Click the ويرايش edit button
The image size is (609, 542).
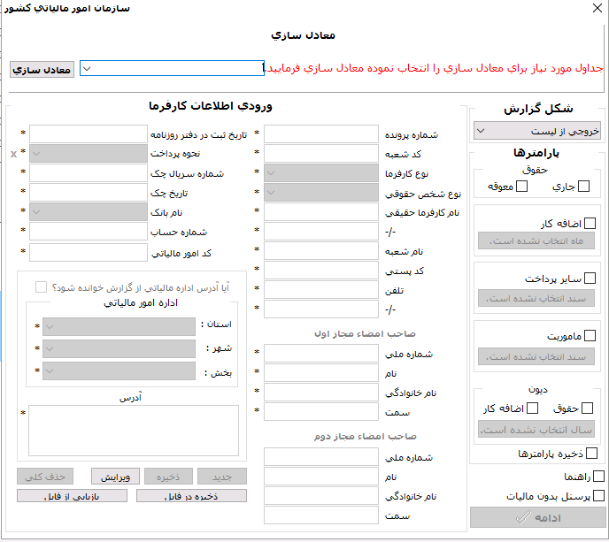pos(116,477)
